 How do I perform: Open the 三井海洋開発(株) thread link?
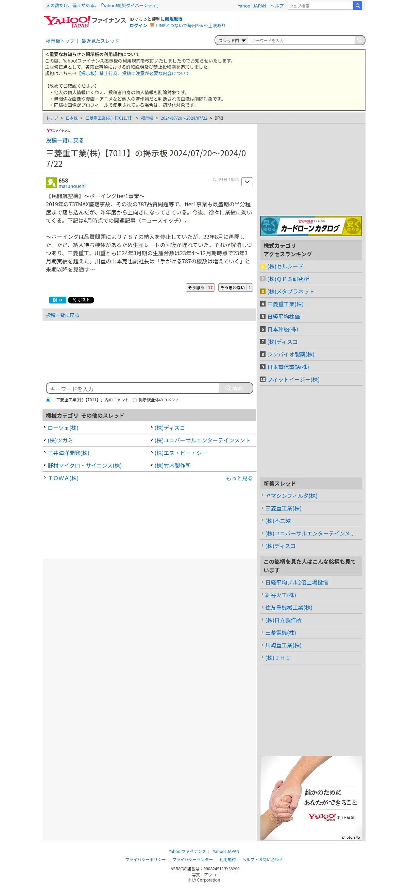pyautogui.click(x=68, y=453)
